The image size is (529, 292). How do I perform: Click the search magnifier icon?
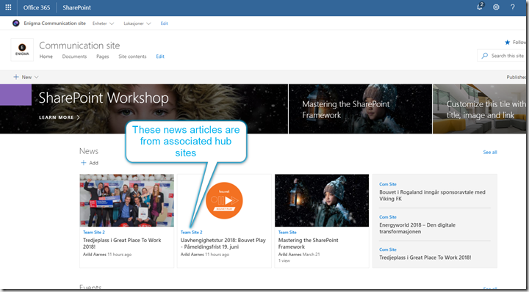tap(485, 56)
